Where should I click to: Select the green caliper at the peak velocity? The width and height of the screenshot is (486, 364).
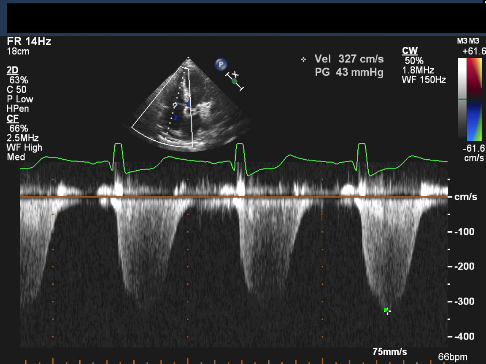tap(386, 310)
